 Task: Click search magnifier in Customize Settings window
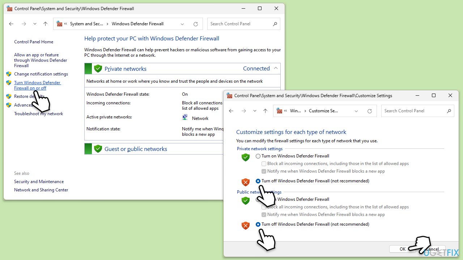point(449,111)
